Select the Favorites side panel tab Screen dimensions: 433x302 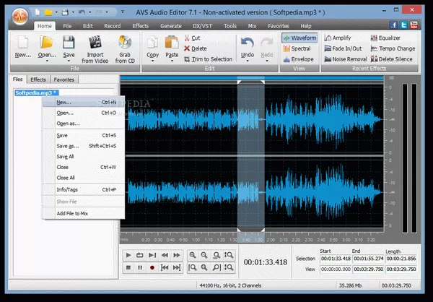[64, 79]
